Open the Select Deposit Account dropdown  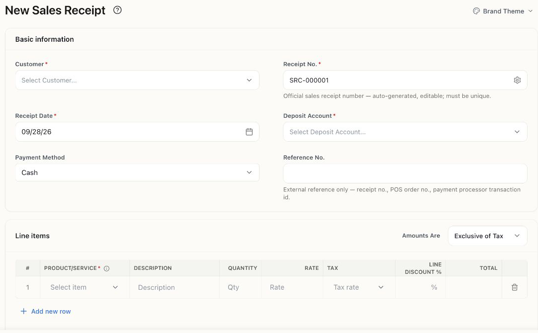click(405, 132)
